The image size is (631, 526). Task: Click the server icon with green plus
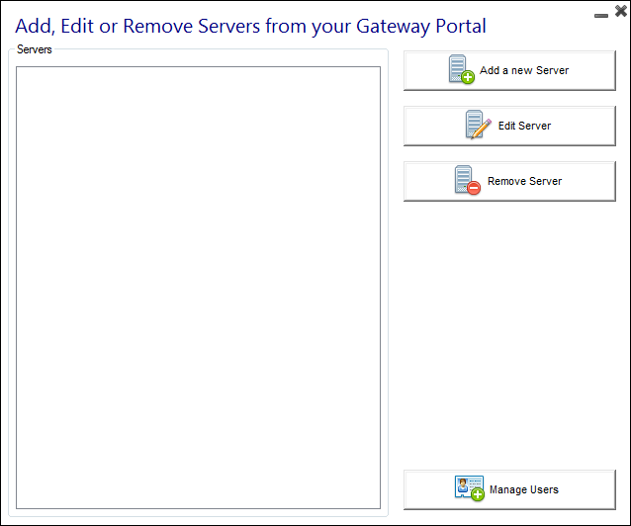461,70
